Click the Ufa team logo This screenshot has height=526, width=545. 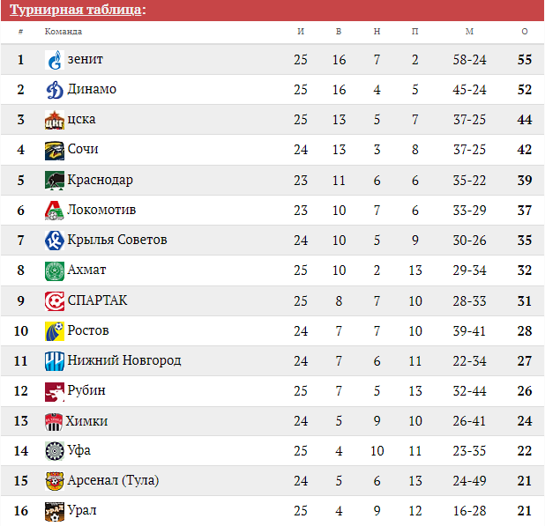click(55, 451)
